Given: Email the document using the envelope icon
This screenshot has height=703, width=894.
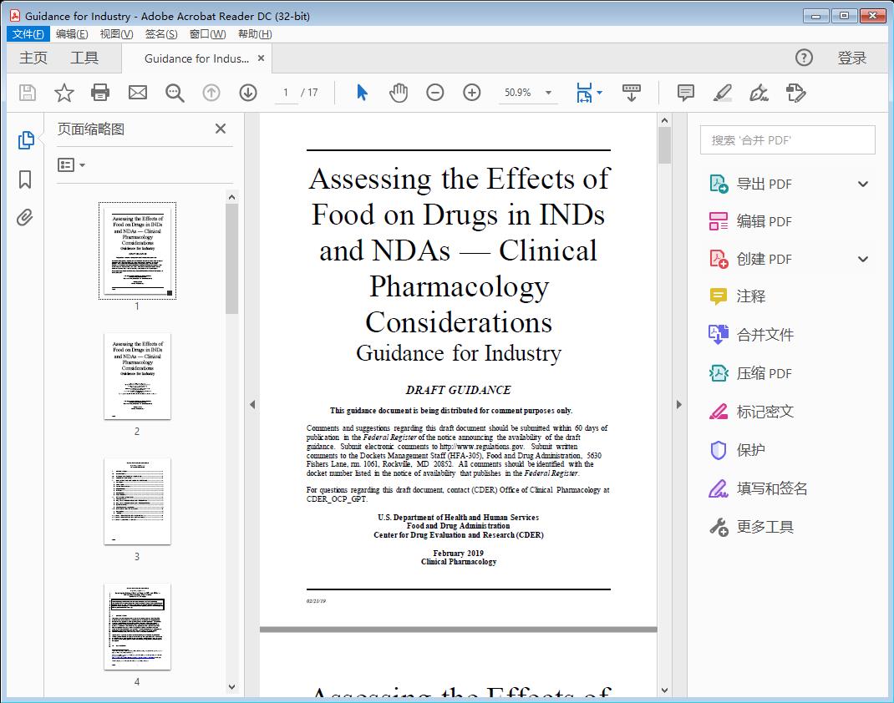Looking at the screenshot, I should pos(137,93).
